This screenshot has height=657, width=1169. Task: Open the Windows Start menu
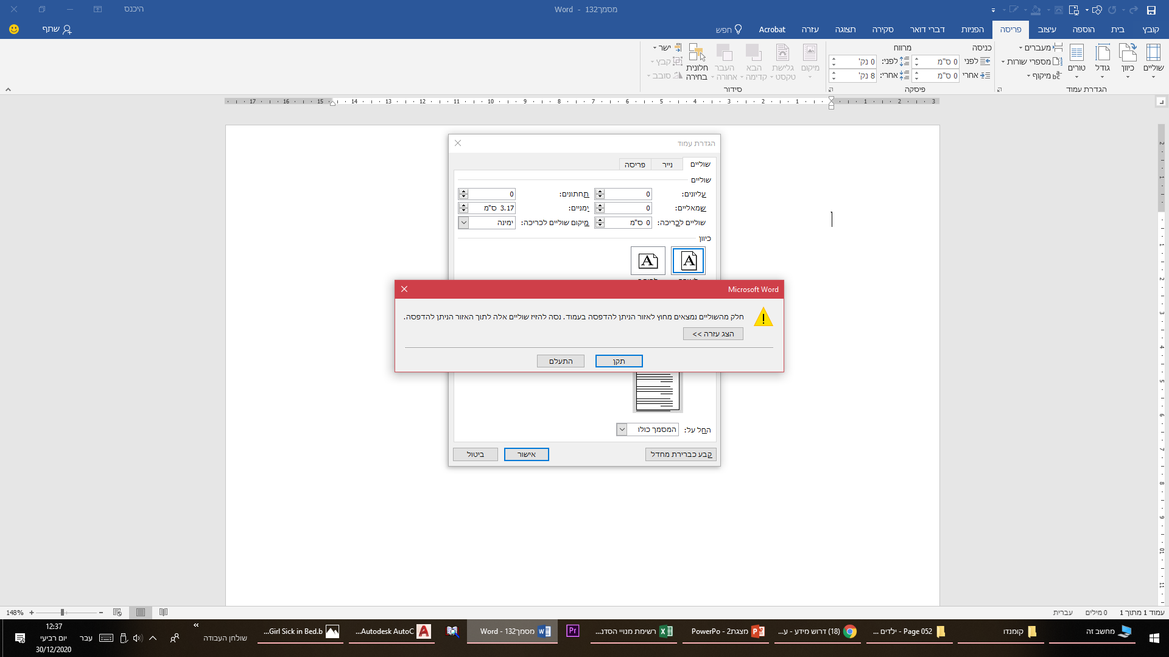coord(1154,638)
